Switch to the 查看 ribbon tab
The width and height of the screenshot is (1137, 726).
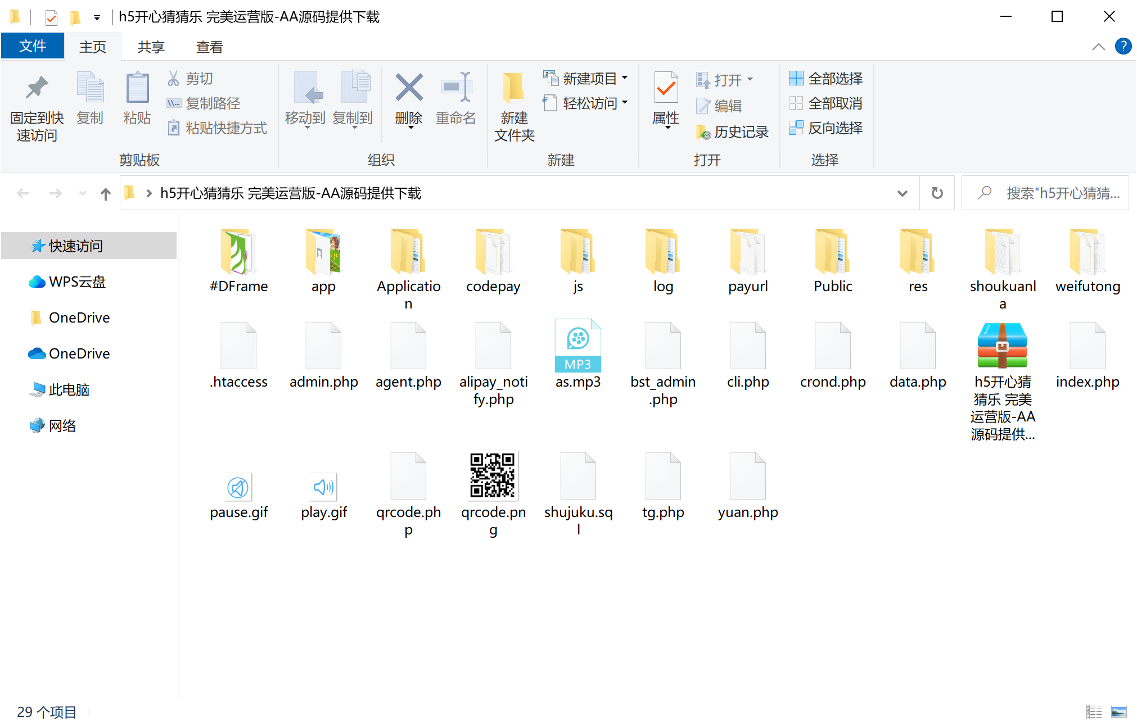click(x=209, y=47)
